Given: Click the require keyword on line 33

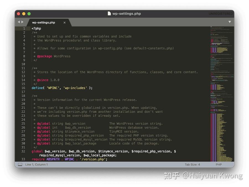Looking at the screenshot, I should coord(38,159).
